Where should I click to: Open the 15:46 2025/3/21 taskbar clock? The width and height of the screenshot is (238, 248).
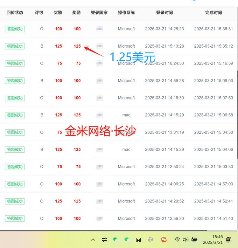click(x=213, y=240)
